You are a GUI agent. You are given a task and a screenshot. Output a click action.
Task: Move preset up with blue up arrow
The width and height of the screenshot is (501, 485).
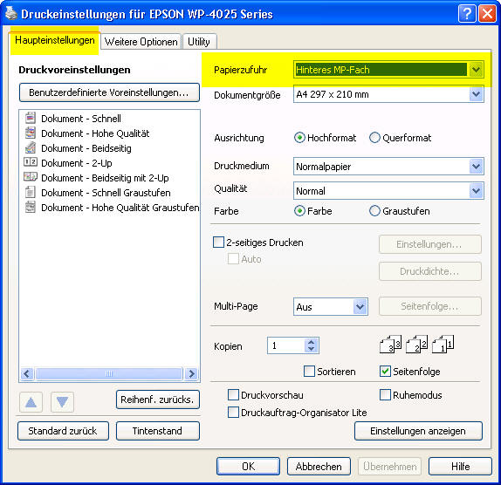[31, 402]
